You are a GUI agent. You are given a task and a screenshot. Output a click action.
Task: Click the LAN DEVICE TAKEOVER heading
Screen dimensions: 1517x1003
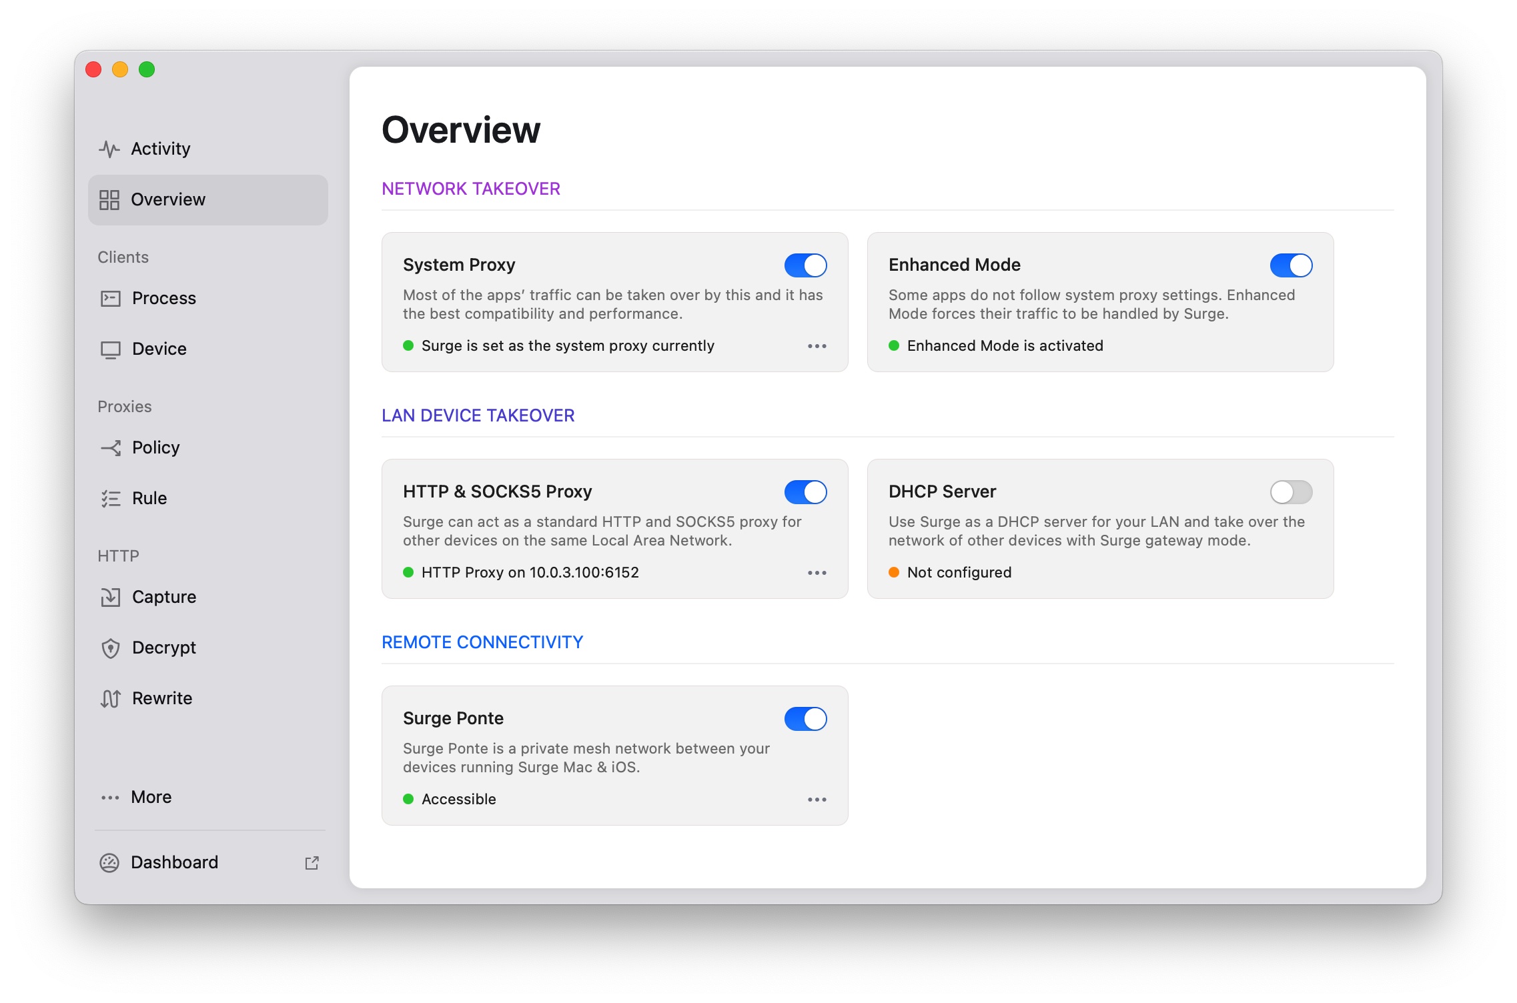tap(478, 415)
